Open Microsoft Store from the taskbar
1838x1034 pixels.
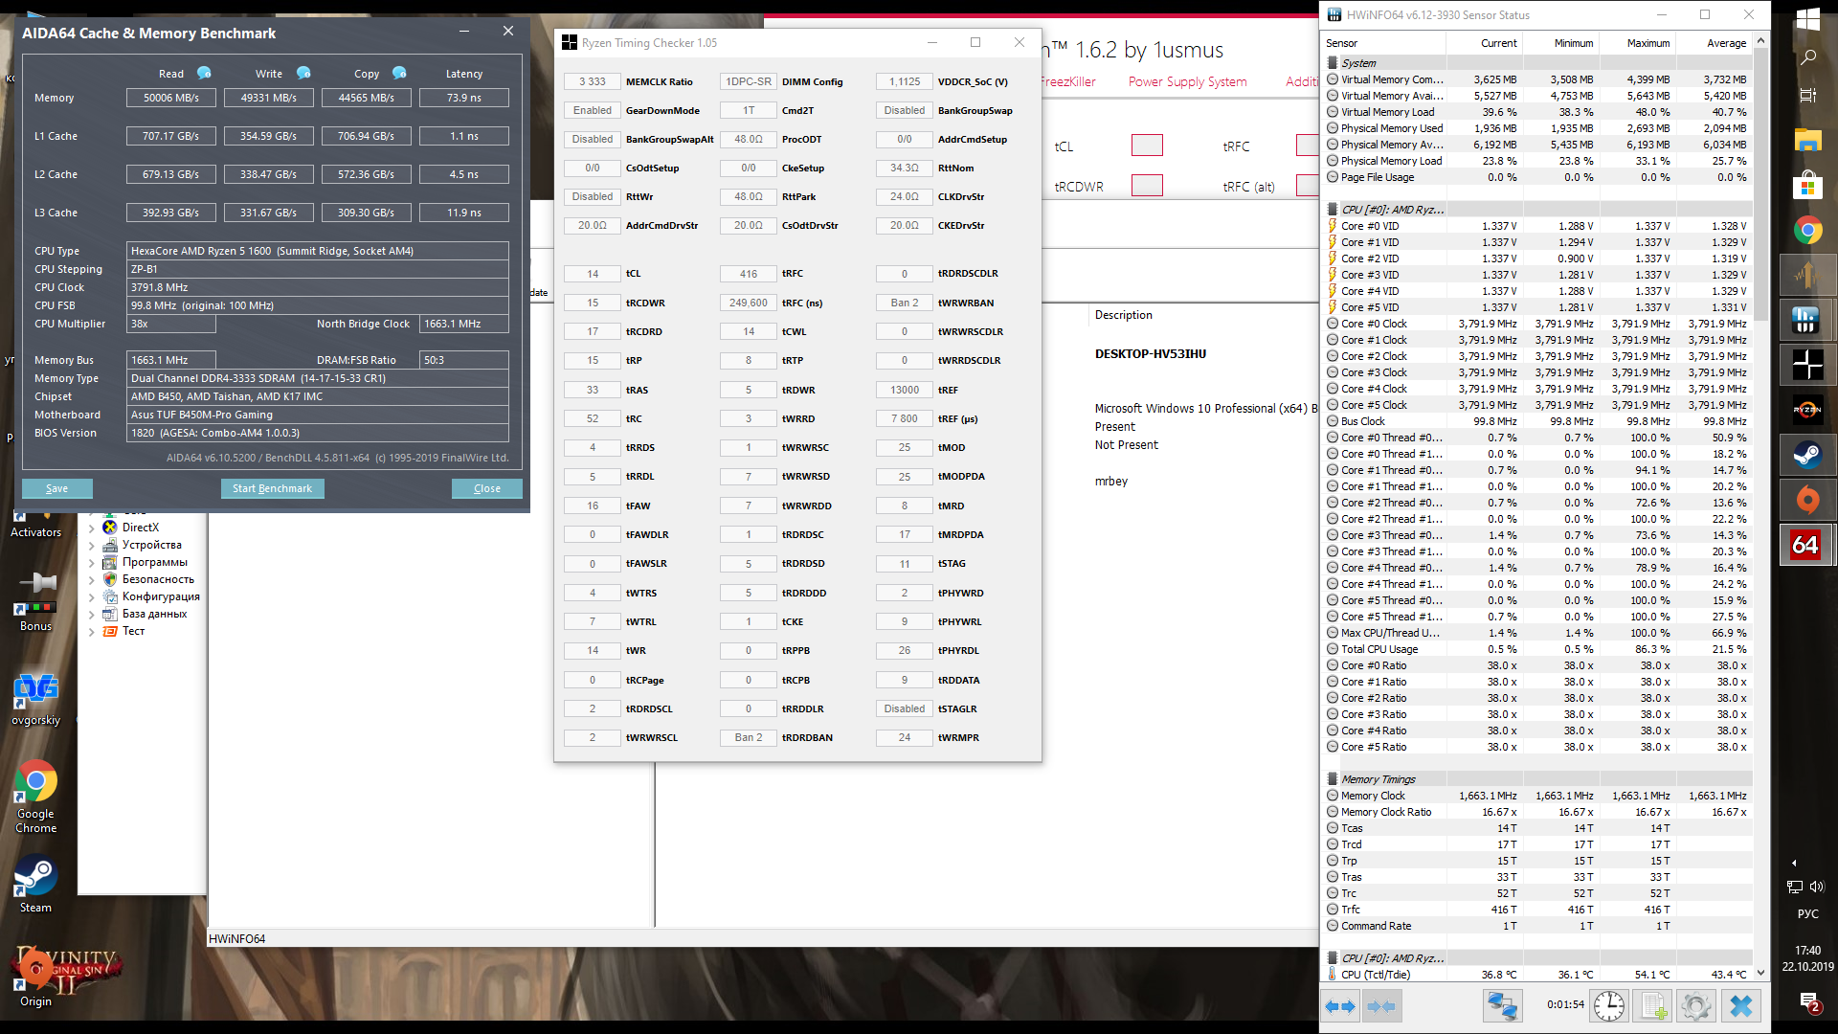[x=1807, y=185]
